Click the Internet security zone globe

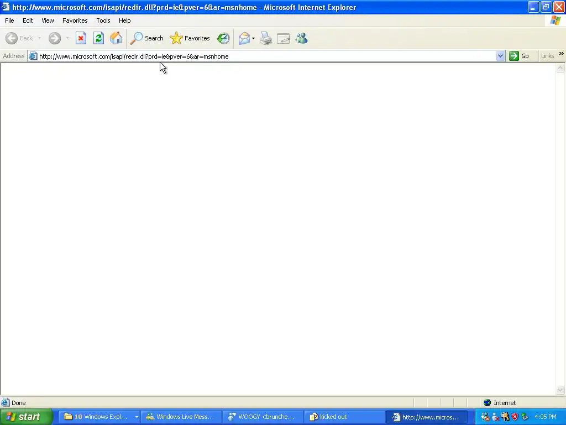[x=488, y=403]
